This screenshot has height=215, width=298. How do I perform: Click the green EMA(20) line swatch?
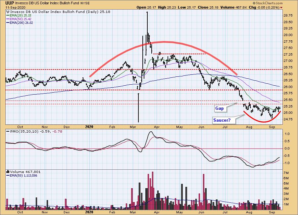[x=8, y=16]
